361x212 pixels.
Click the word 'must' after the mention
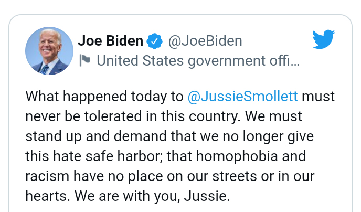tap(318, 97)
